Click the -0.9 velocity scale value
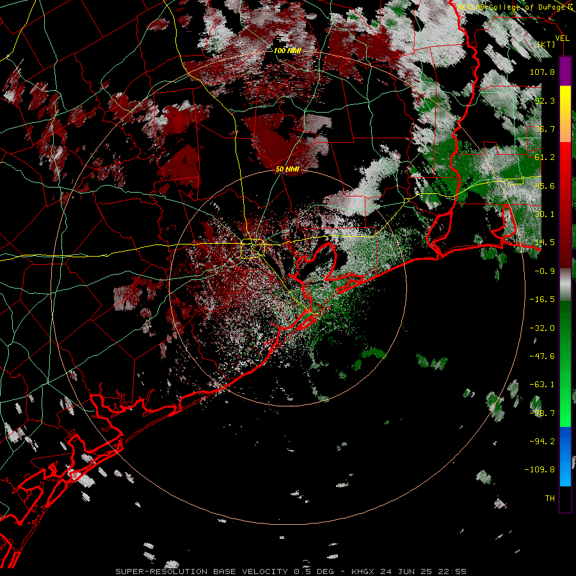Screen dimensions: 576x576 pos(545,271)
